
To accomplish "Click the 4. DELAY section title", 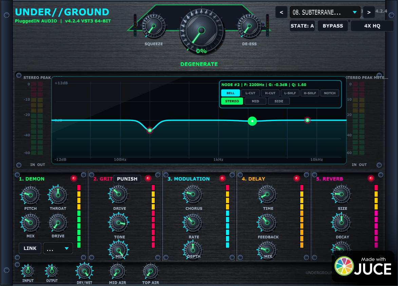I will (253, 179).
